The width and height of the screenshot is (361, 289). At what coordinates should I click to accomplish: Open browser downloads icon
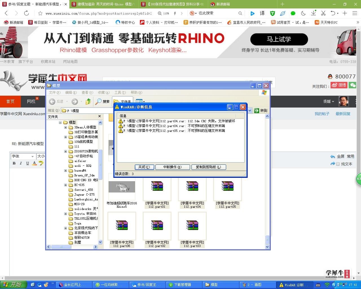coord(313,13)
